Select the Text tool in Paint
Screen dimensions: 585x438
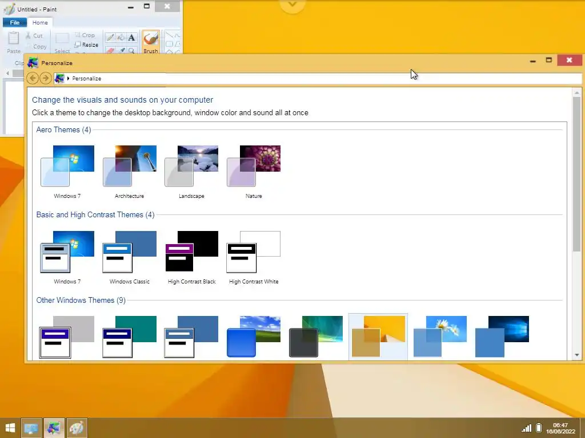coord(131,37)
